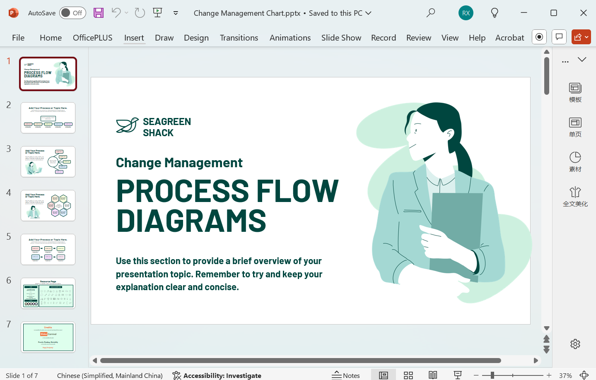Click the 全文美化 beautify icon

[x=575, y=196]
